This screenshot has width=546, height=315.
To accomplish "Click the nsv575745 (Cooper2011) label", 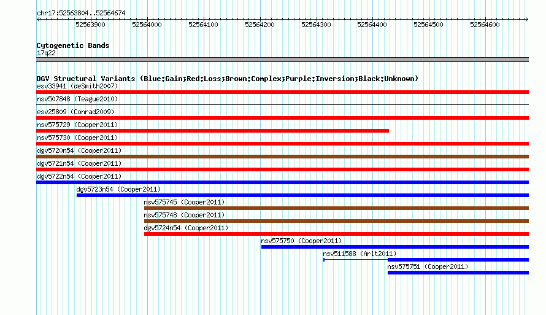I will (184, 202).
